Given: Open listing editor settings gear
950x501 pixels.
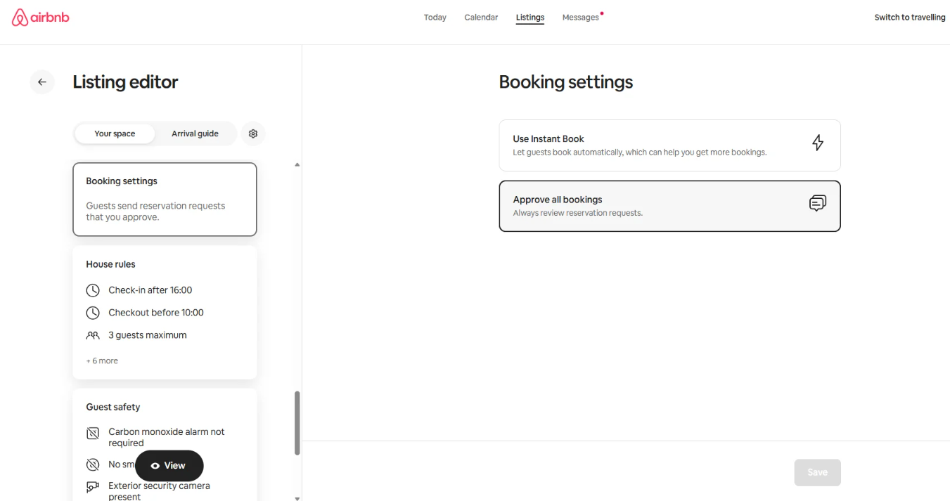Looking at the screenshot, I should [x=253, y=134].
